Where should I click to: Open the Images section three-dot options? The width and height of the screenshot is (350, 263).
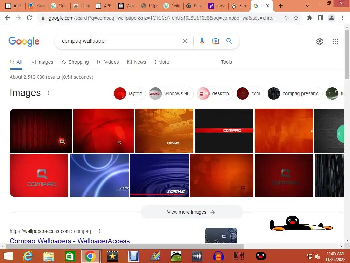click(x=49, y=93)
